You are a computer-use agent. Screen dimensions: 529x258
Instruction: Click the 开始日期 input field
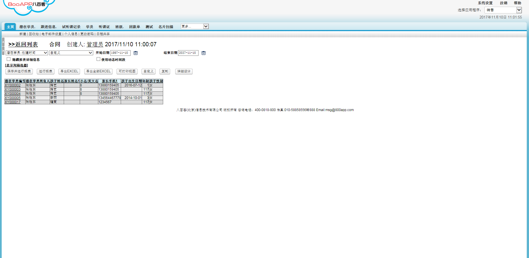tap(120, 53)
